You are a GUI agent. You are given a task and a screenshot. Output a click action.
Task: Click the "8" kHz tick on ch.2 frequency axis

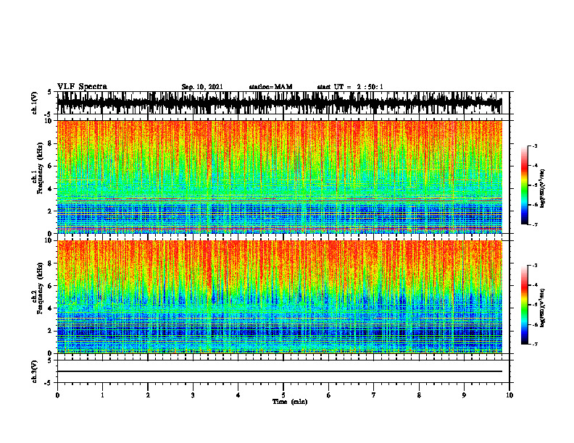click(50, 263)
